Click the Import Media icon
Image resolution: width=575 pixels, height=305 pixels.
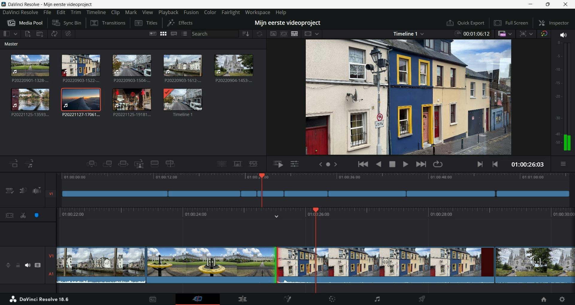tap(28, 34)
